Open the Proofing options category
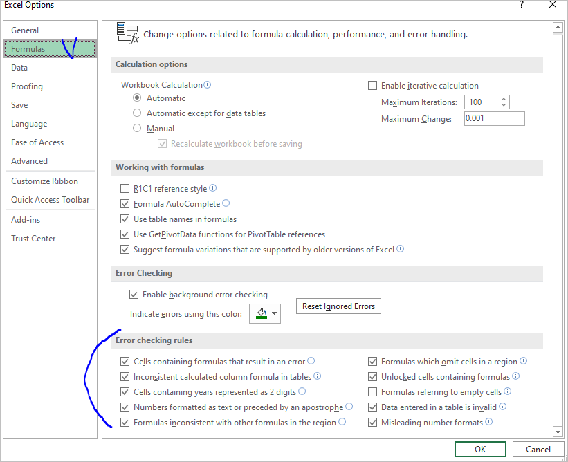The width and height of the screenshot is (568, 462). pyautogui.click(x=51, y=86)
